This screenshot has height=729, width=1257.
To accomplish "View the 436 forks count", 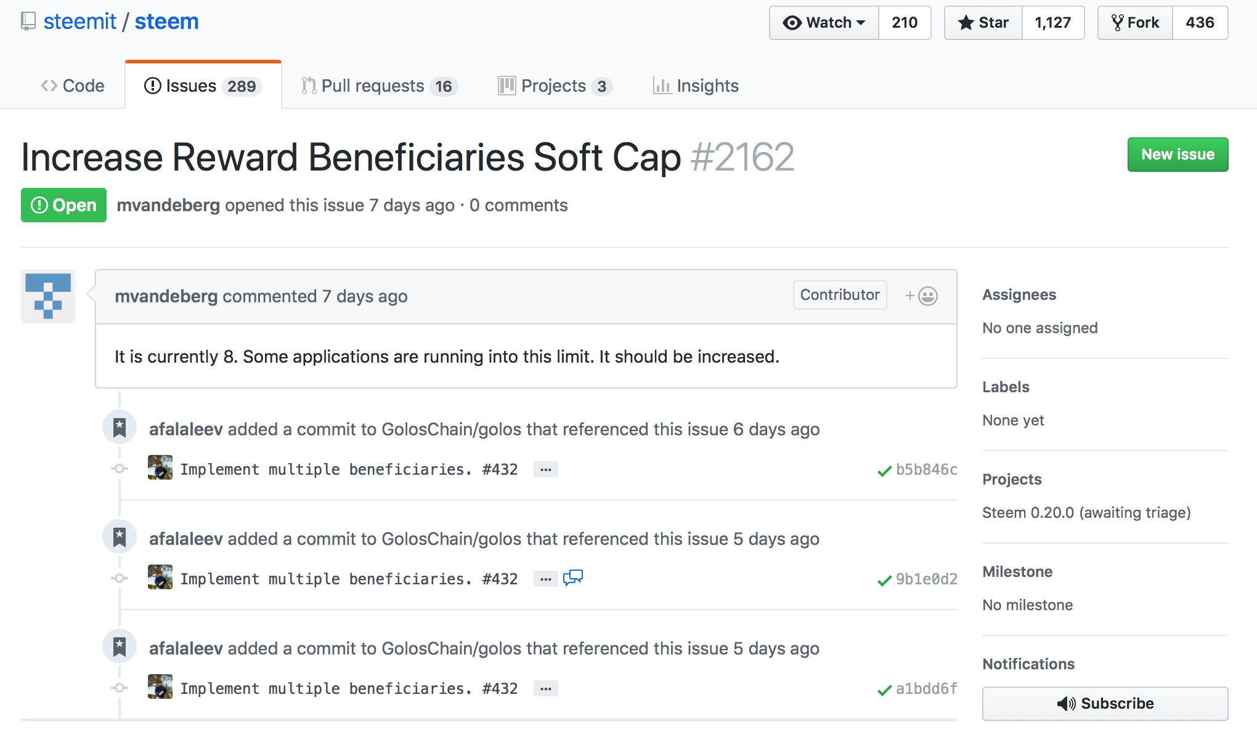I will [1200, 23].
